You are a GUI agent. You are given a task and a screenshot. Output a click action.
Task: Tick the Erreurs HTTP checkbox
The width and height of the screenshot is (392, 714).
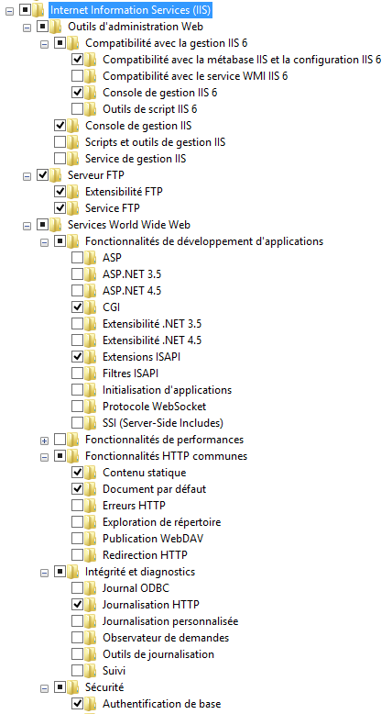pyautogui.click(x=77, y=506)
